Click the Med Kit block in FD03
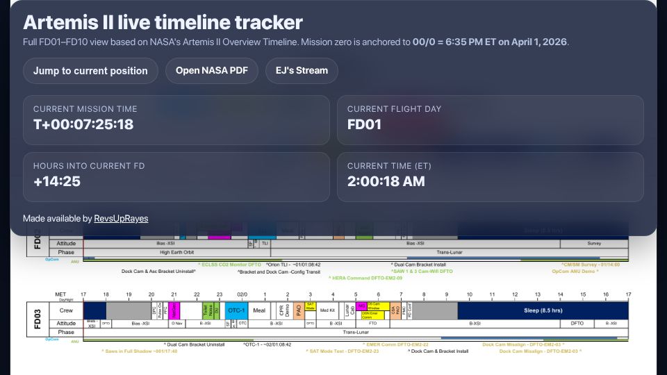667x375 pixels. click(x=327, y=311)
